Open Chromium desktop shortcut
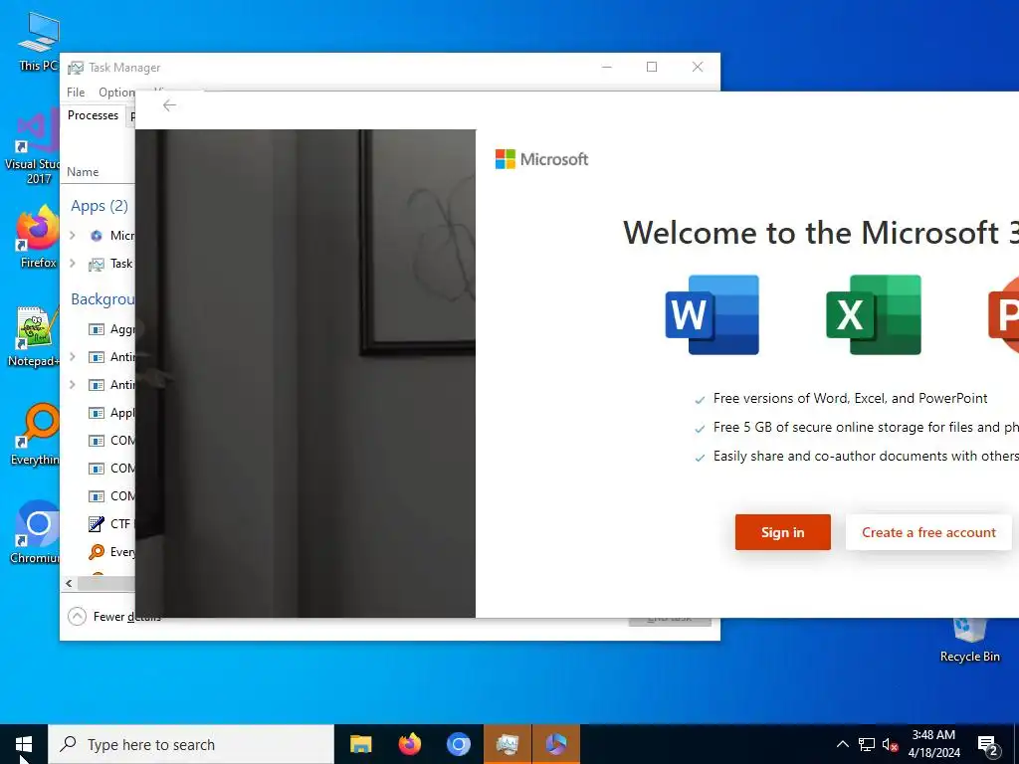The width and height of the screenshot is (1019, 764). 36,532
